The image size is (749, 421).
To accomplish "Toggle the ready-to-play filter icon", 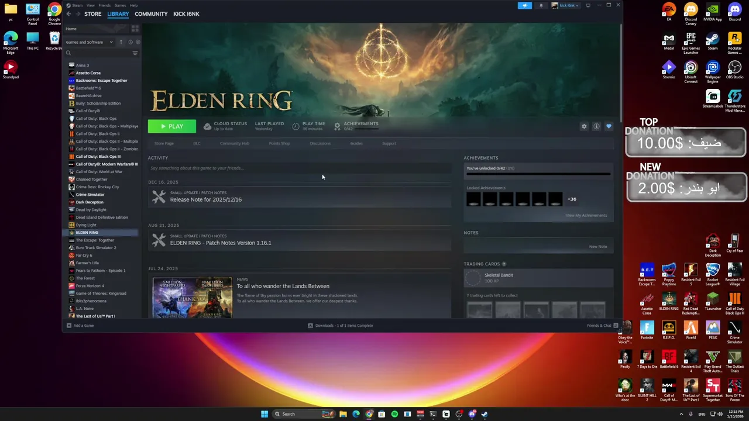I will pyautogui.click(x=138, y=42).
